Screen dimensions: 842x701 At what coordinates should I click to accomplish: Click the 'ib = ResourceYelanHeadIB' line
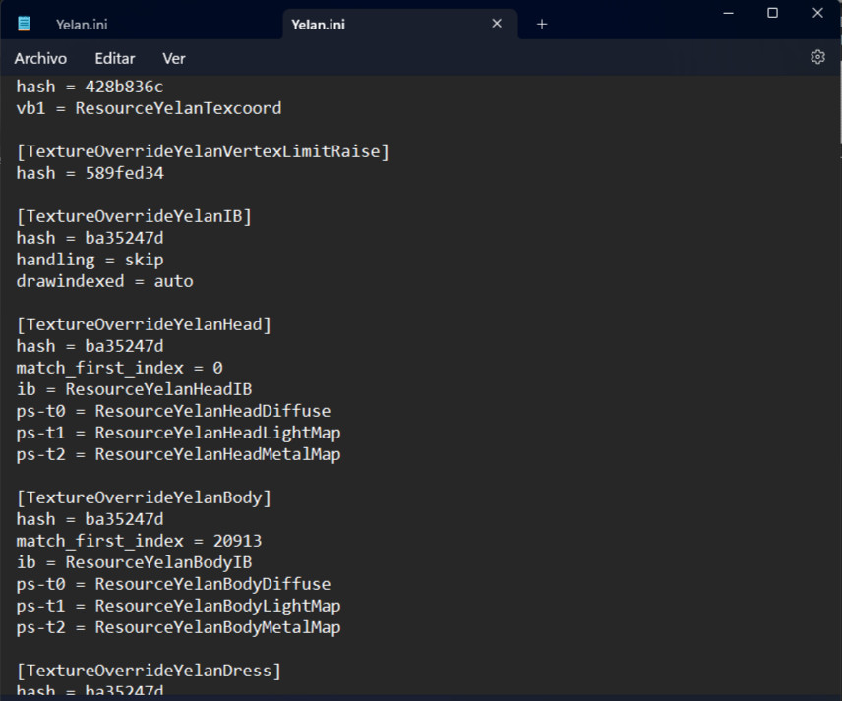tap(134, 389)
